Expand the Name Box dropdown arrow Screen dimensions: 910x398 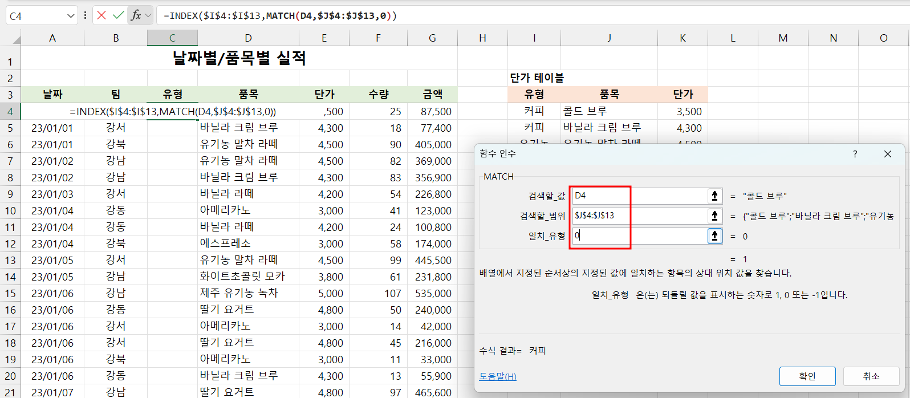[x=71, y=16]
